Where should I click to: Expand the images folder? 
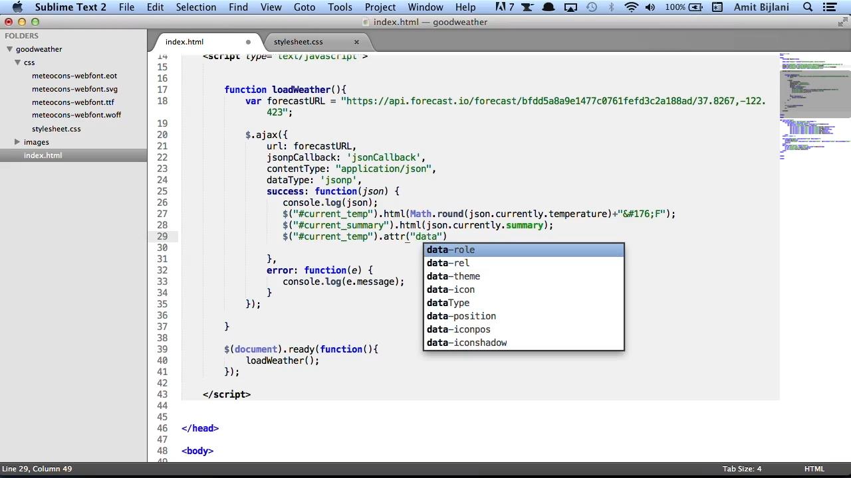pyautogui.click(x=17, y=142)
